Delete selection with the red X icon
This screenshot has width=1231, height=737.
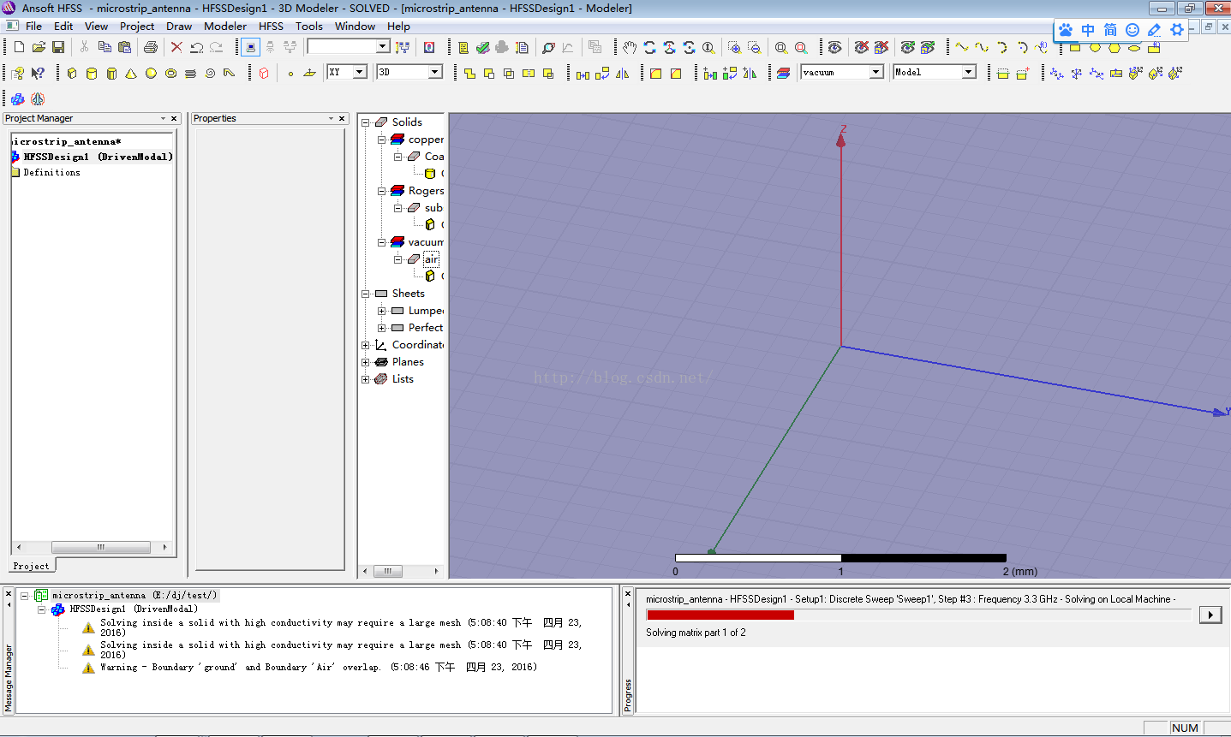click(x=176, y=47)
